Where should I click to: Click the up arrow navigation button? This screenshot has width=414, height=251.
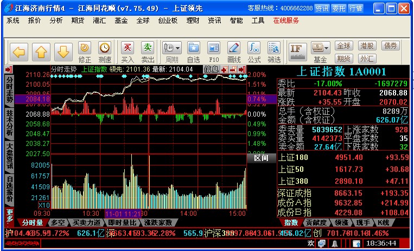(41, 52)
